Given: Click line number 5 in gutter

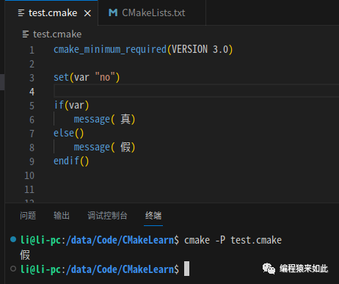Looking at the screenshot, I should click(32, 106).
